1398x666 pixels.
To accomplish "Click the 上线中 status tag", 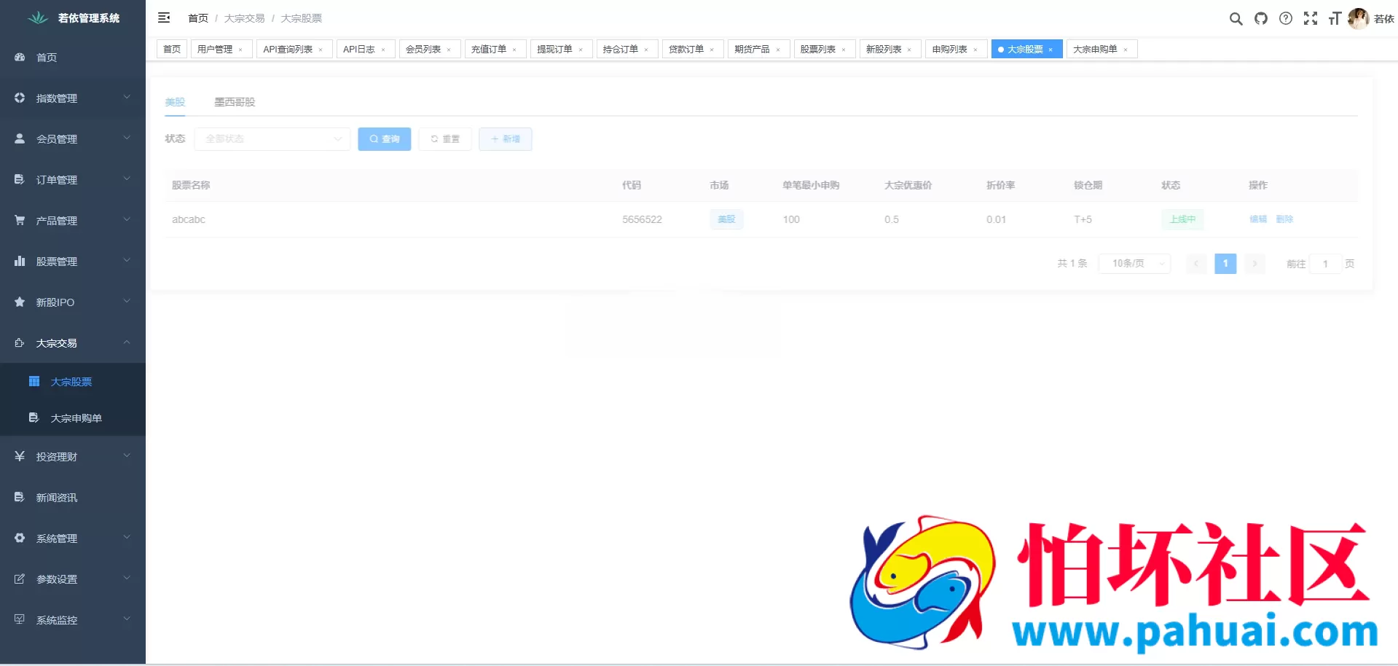I will click(x=1182, y=219).
